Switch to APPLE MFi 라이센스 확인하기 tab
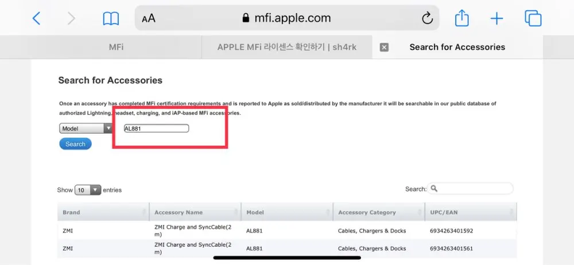574x265 pixels. [x=287, y=47]
